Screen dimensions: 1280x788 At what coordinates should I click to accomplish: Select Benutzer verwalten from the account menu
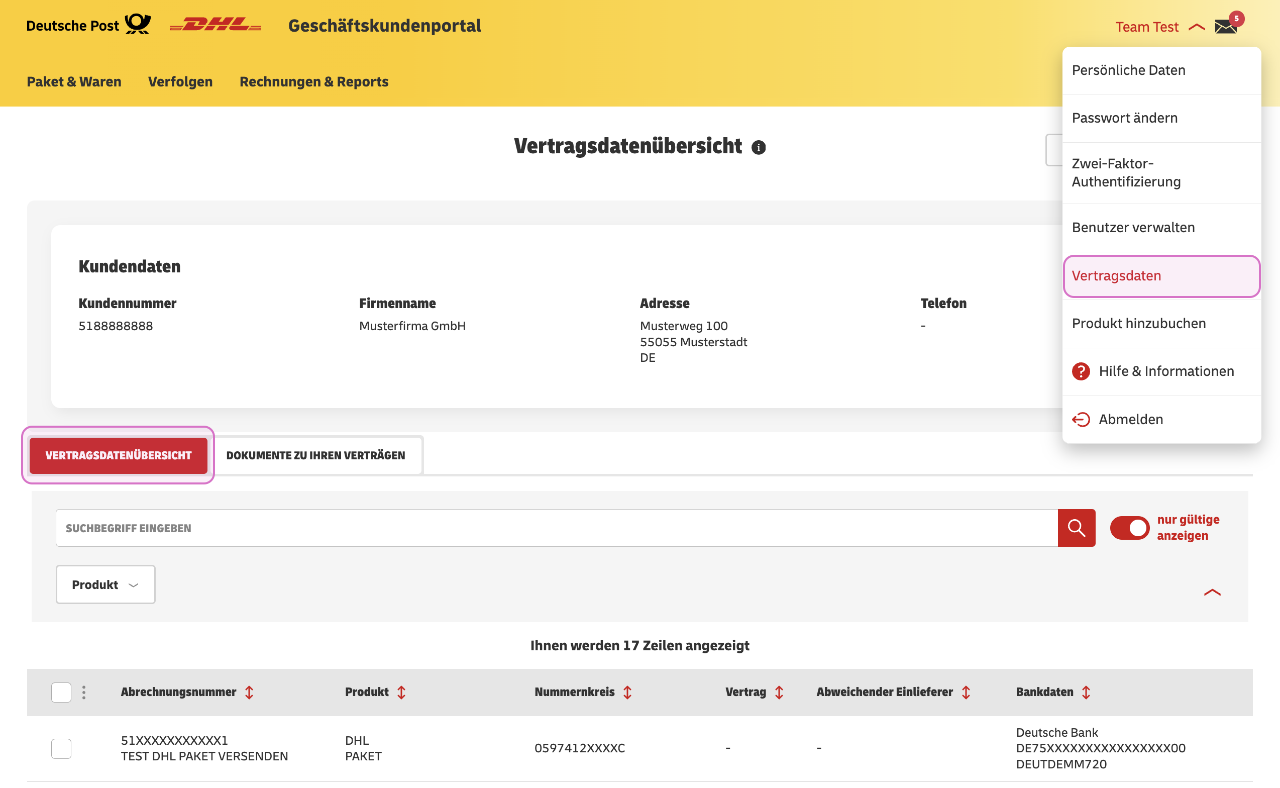click(1133, 227)
